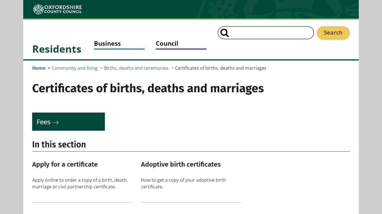The image size is (382, 214).
Task: Open the Residents section
Action: pos(57,49)
